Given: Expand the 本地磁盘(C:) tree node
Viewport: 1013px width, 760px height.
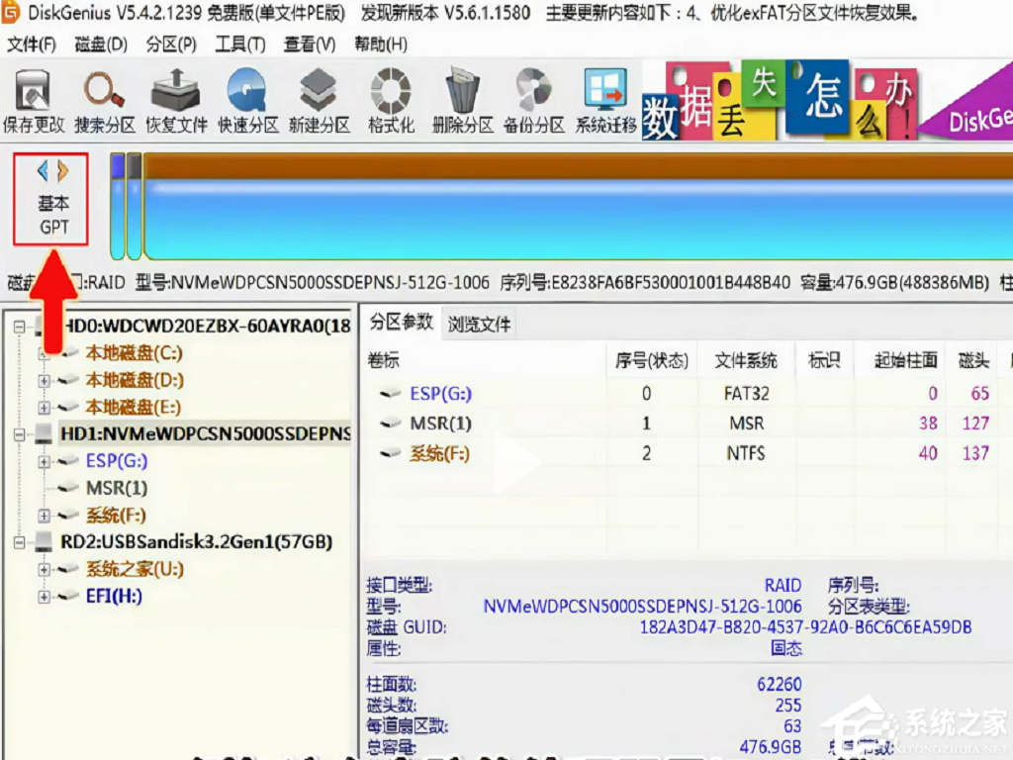Looking at the screenshot, I should pos(44,353).
